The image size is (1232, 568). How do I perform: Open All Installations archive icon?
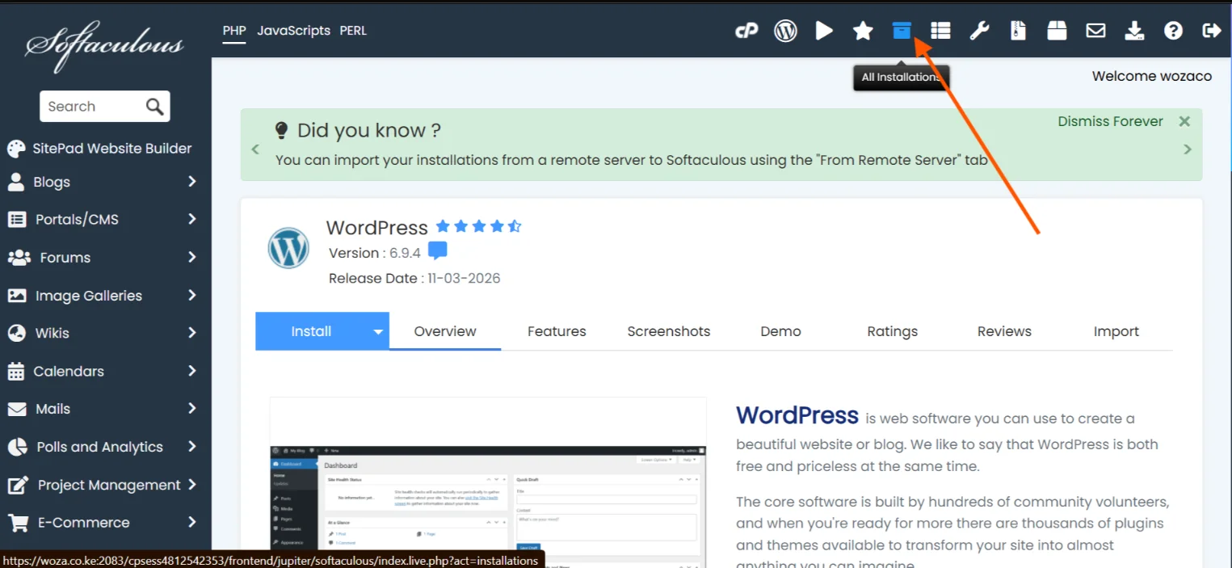tap(902, 31)
